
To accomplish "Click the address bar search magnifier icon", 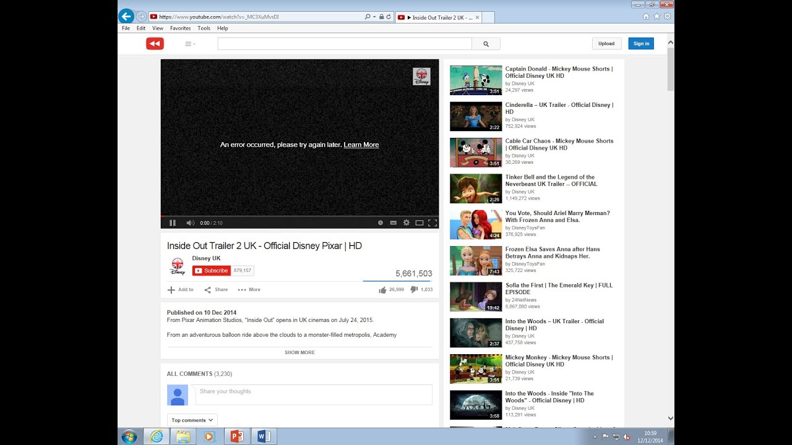I will click(368, 17).
